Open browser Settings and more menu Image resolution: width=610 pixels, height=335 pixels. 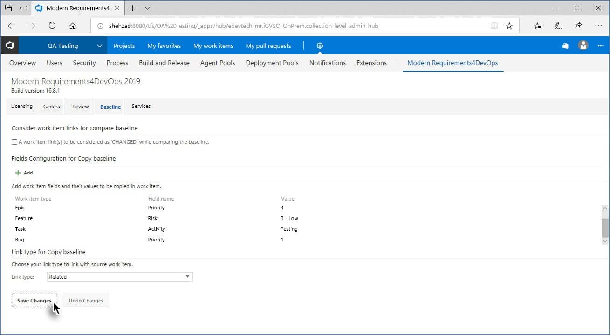tap(598, 26)
